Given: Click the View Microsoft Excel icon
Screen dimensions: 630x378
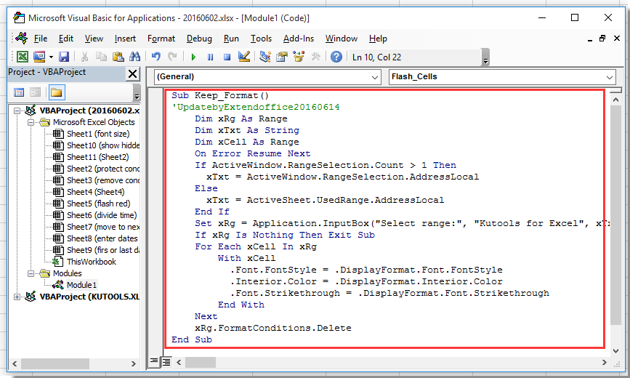Looking at the screenshot, I should (x=23, y=57).
